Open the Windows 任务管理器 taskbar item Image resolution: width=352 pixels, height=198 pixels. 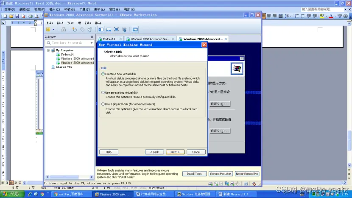point(194,194)
